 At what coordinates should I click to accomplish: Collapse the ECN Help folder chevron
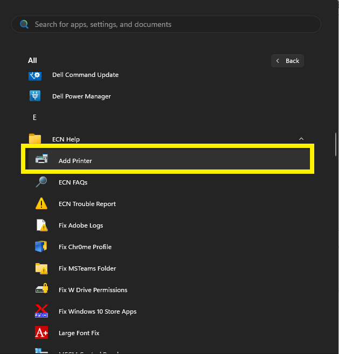coord(301,139)
